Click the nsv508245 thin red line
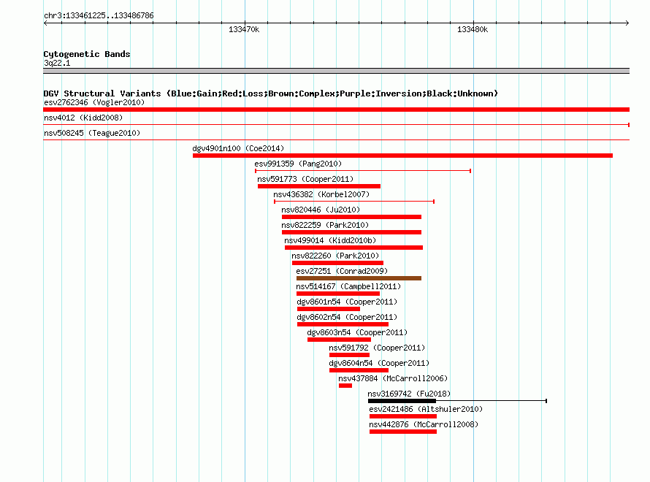 click(x=336, y=139)
